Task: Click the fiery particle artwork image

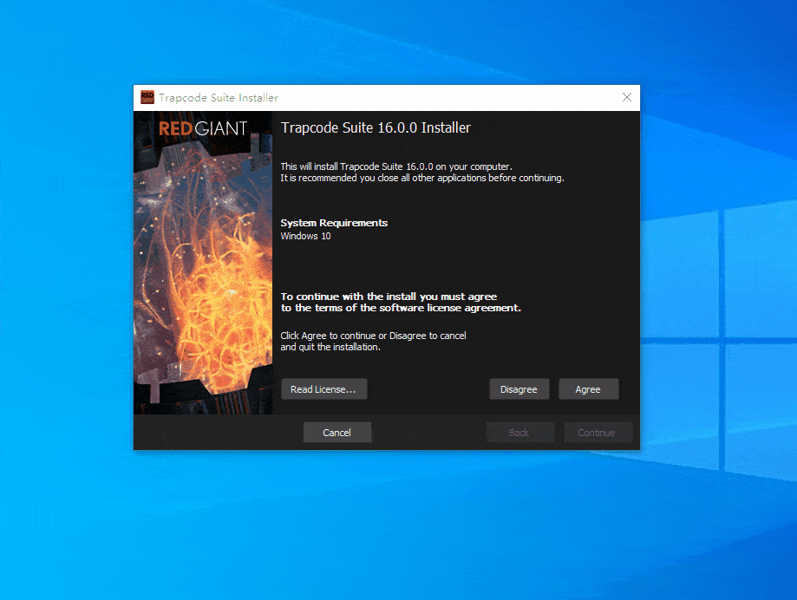Action: pyautogui.click(x=203, y=286)
